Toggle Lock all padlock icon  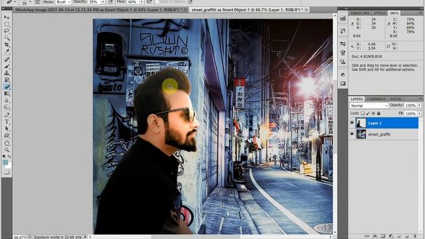coord(379,114)
